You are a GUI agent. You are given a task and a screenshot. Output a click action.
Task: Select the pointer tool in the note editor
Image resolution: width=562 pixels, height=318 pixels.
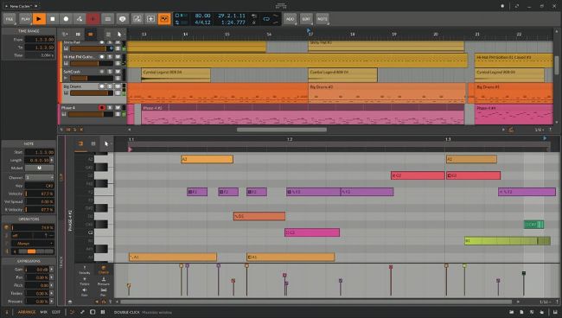(106, 143)
